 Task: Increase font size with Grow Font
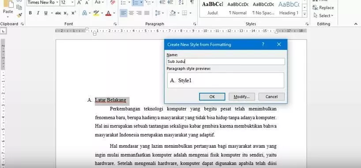(x=79, y=3)
